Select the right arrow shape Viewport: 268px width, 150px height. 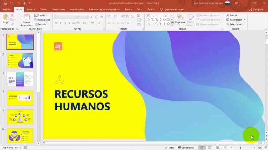[x=160, y=20]
